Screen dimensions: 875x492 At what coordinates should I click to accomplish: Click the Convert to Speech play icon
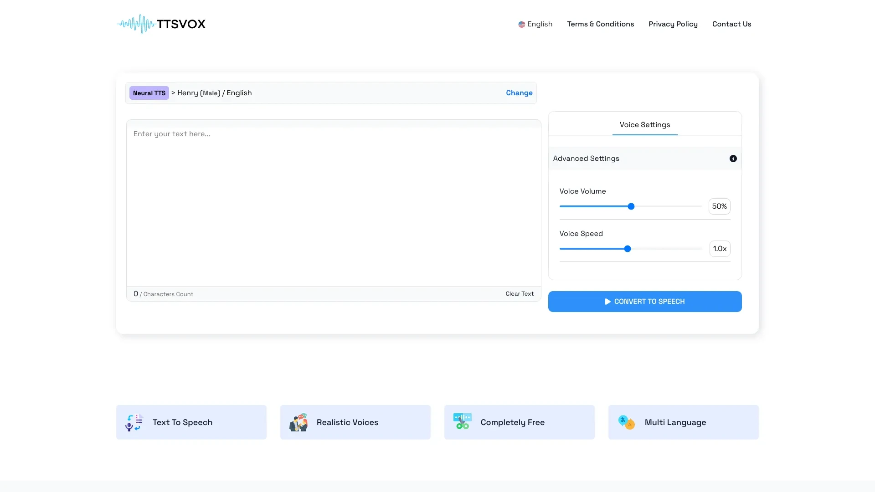pos(607,302)
